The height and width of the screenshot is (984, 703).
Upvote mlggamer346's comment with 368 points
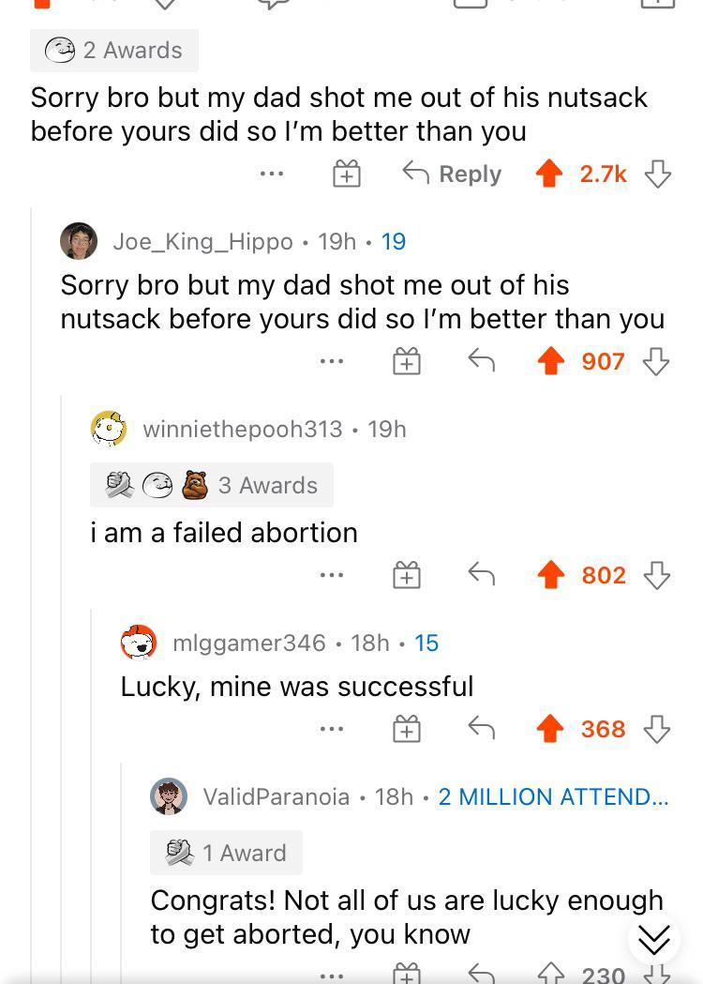coord(550,728)
